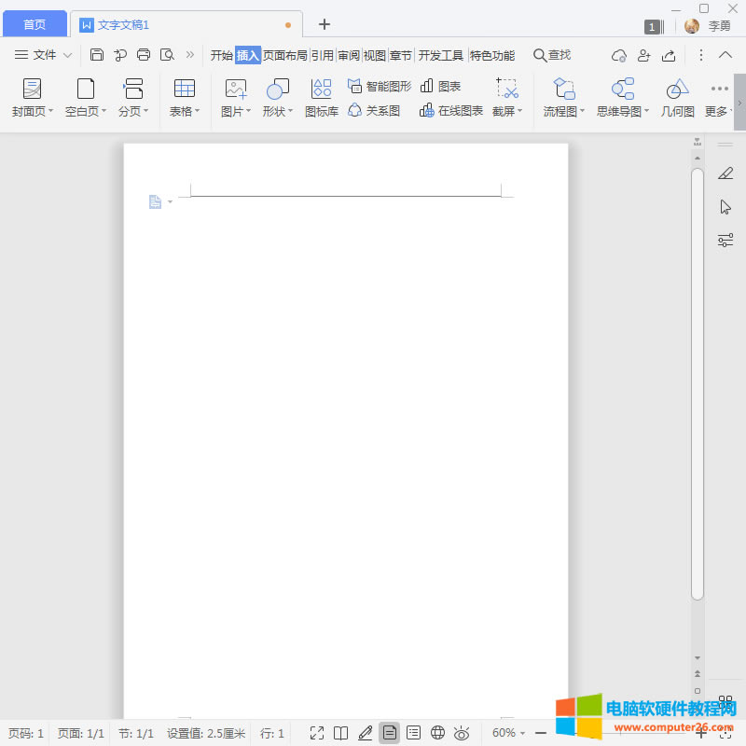The height and width of the screenshot is (746, 746).
Task: Switch to the 页面布局 ribbon tab
Action: click(284, 55)
